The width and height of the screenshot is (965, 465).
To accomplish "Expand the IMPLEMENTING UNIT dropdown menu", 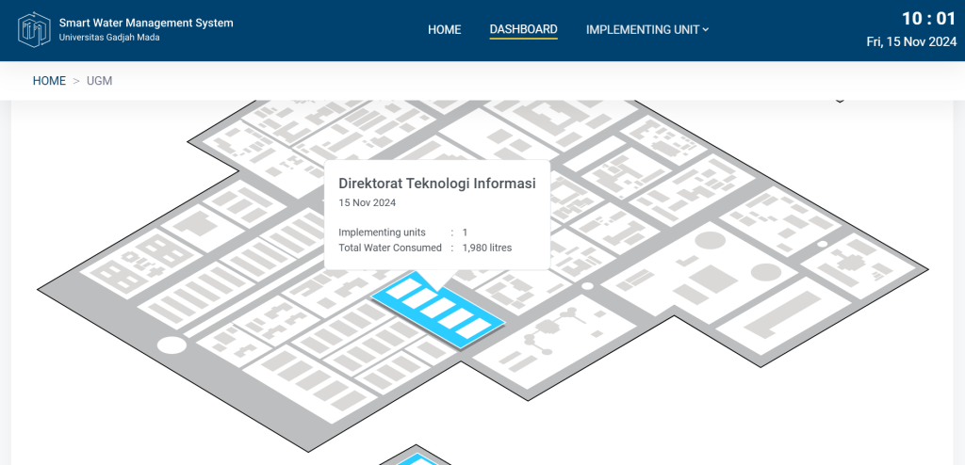I will coord(643,30).
